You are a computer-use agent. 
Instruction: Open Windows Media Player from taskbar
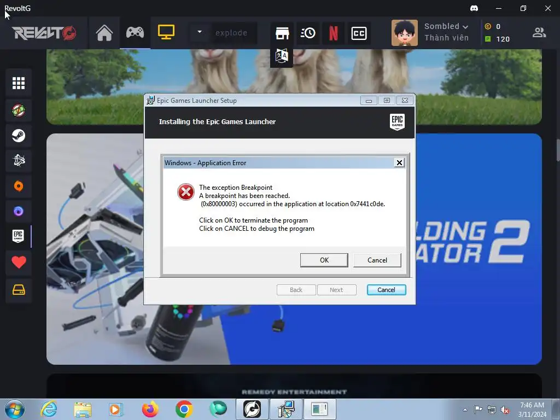(x=115, y=409)
